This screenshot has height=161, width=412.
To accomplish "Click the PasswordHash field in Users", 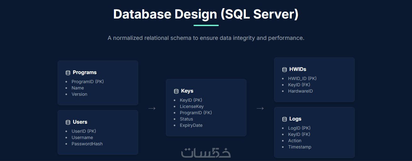I will (87, 144).
